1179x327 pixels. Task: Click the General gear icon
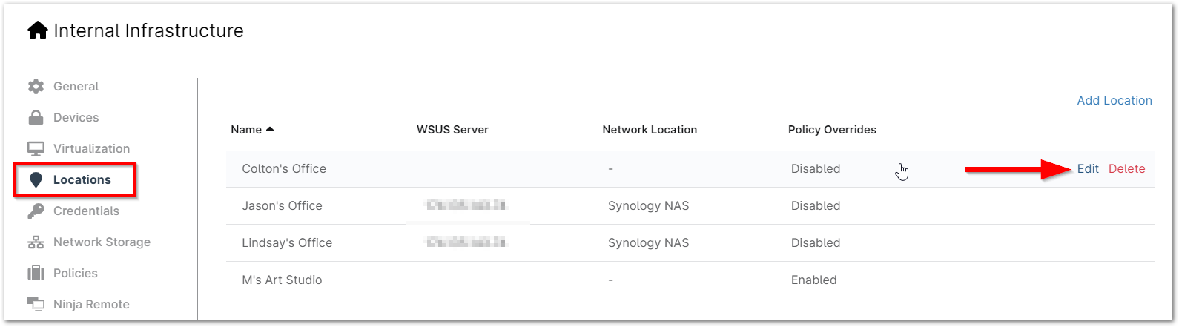36,87
